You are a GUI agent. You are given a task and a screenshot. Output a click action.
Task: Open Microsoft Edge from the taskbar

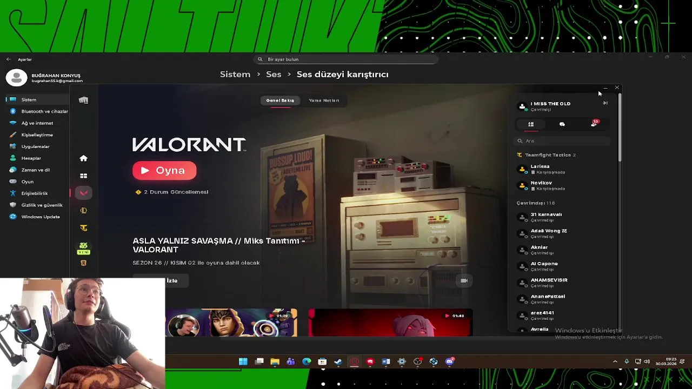pyautogui.click(x=307, y=361)
